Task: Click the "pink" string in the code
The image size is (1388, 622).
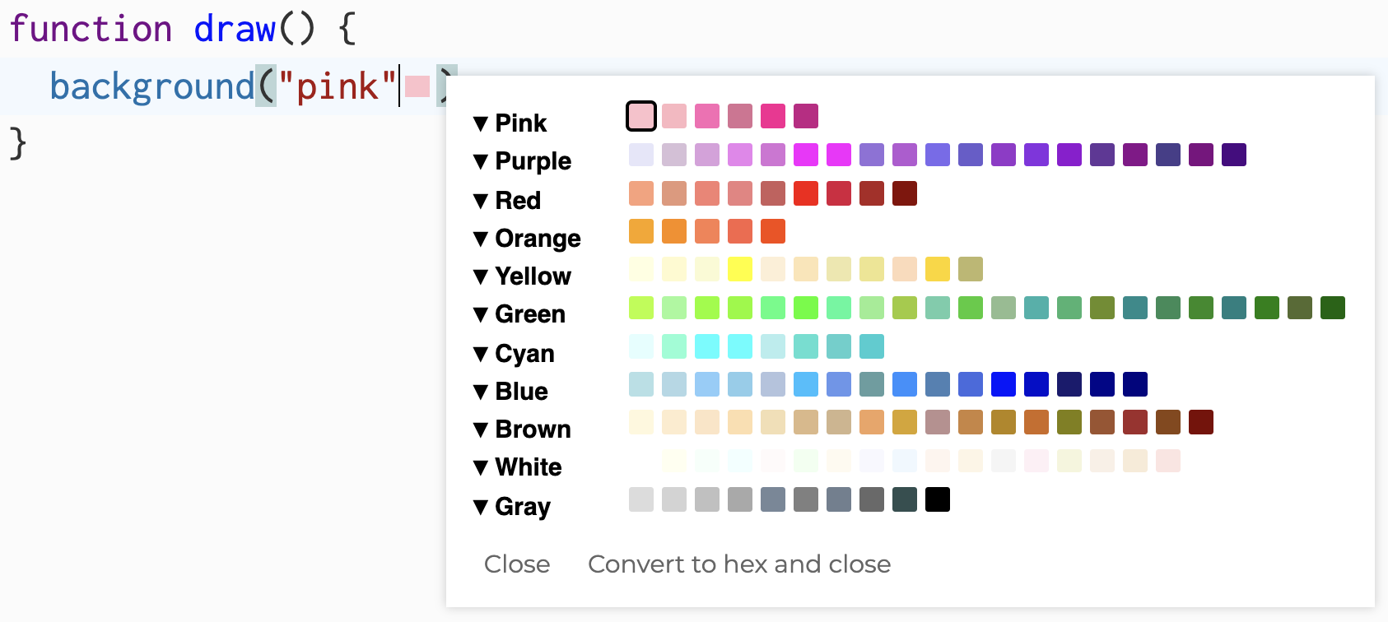Action: [x=338, y=86]
